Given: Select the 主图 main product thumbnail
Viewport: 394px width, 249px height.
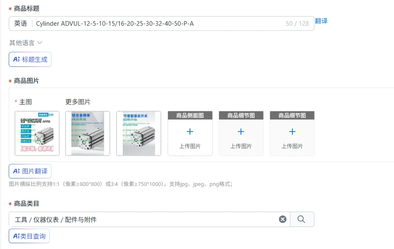Looking at the screenshot, I should point(37,134).
